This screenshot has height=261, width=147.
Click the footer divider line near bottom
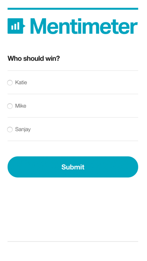(73, 241)
